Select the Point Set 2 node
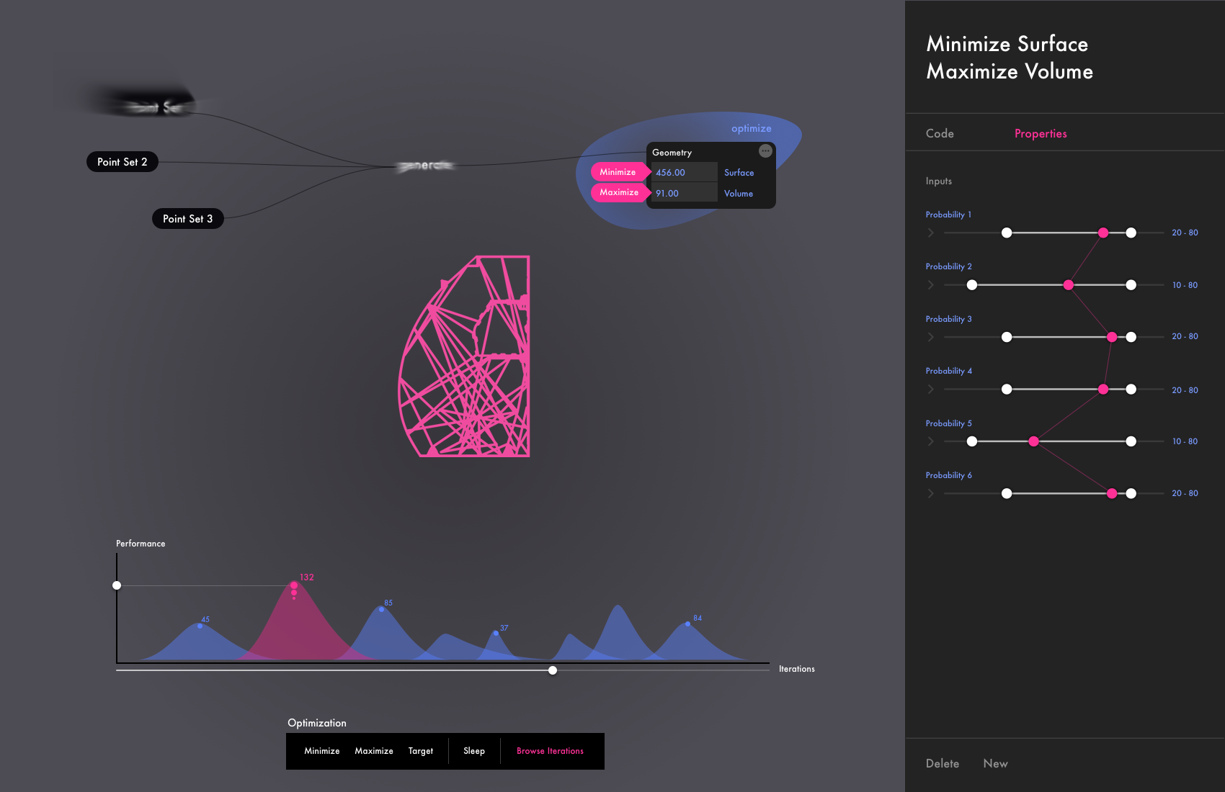This screenshot has height=792, width=1225. coord(122,162)
